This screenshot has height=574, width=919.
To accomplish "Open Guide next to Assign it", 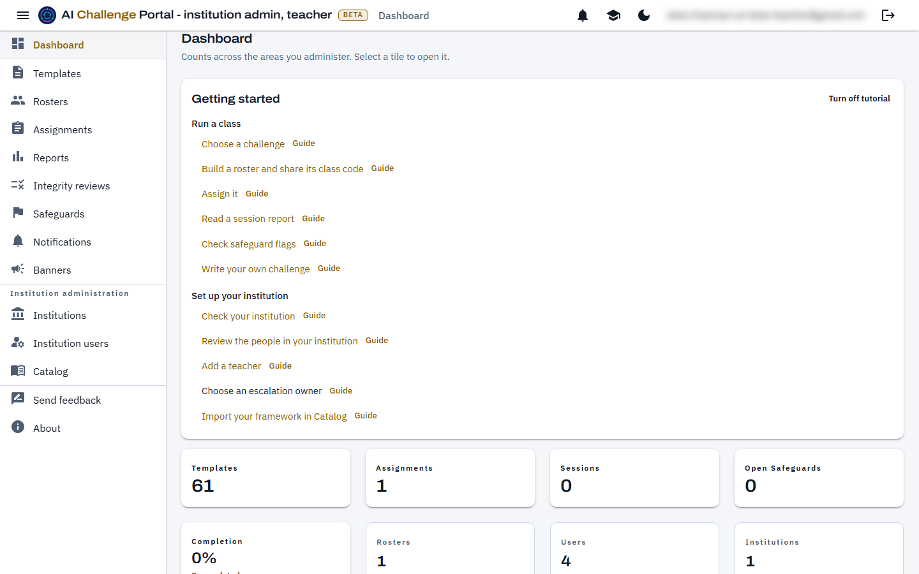I will [257, 194].
